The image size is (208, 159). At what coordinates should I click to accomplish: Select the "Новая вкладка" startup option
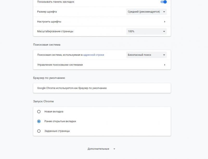(x=39, y=111)
